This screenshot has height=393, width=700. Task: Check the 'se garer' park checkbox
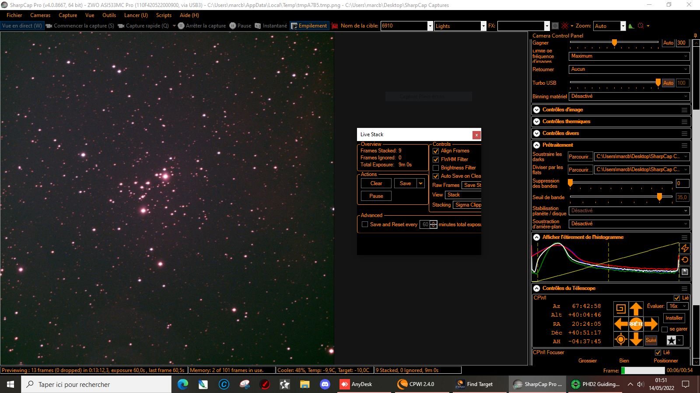[665, 329]
